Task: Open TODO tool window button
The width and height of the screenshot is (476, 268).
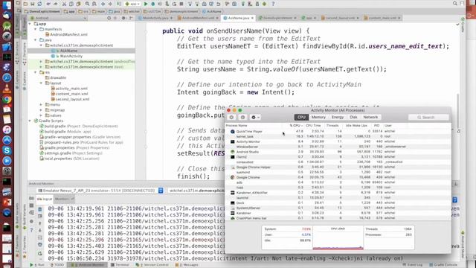Action: tap(57, 265)
